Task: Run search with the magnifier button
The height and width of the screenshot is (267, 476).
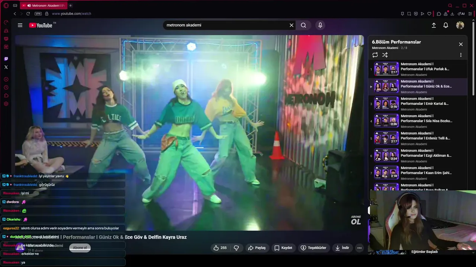Action: [303, 25]
